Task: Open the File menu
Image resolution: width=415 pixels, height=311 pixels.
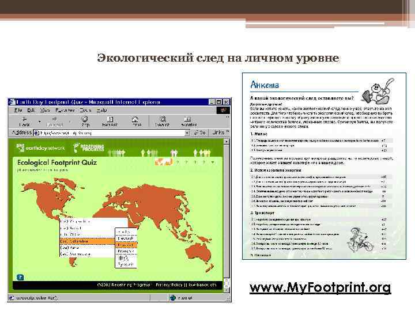Action: point(18,110)
